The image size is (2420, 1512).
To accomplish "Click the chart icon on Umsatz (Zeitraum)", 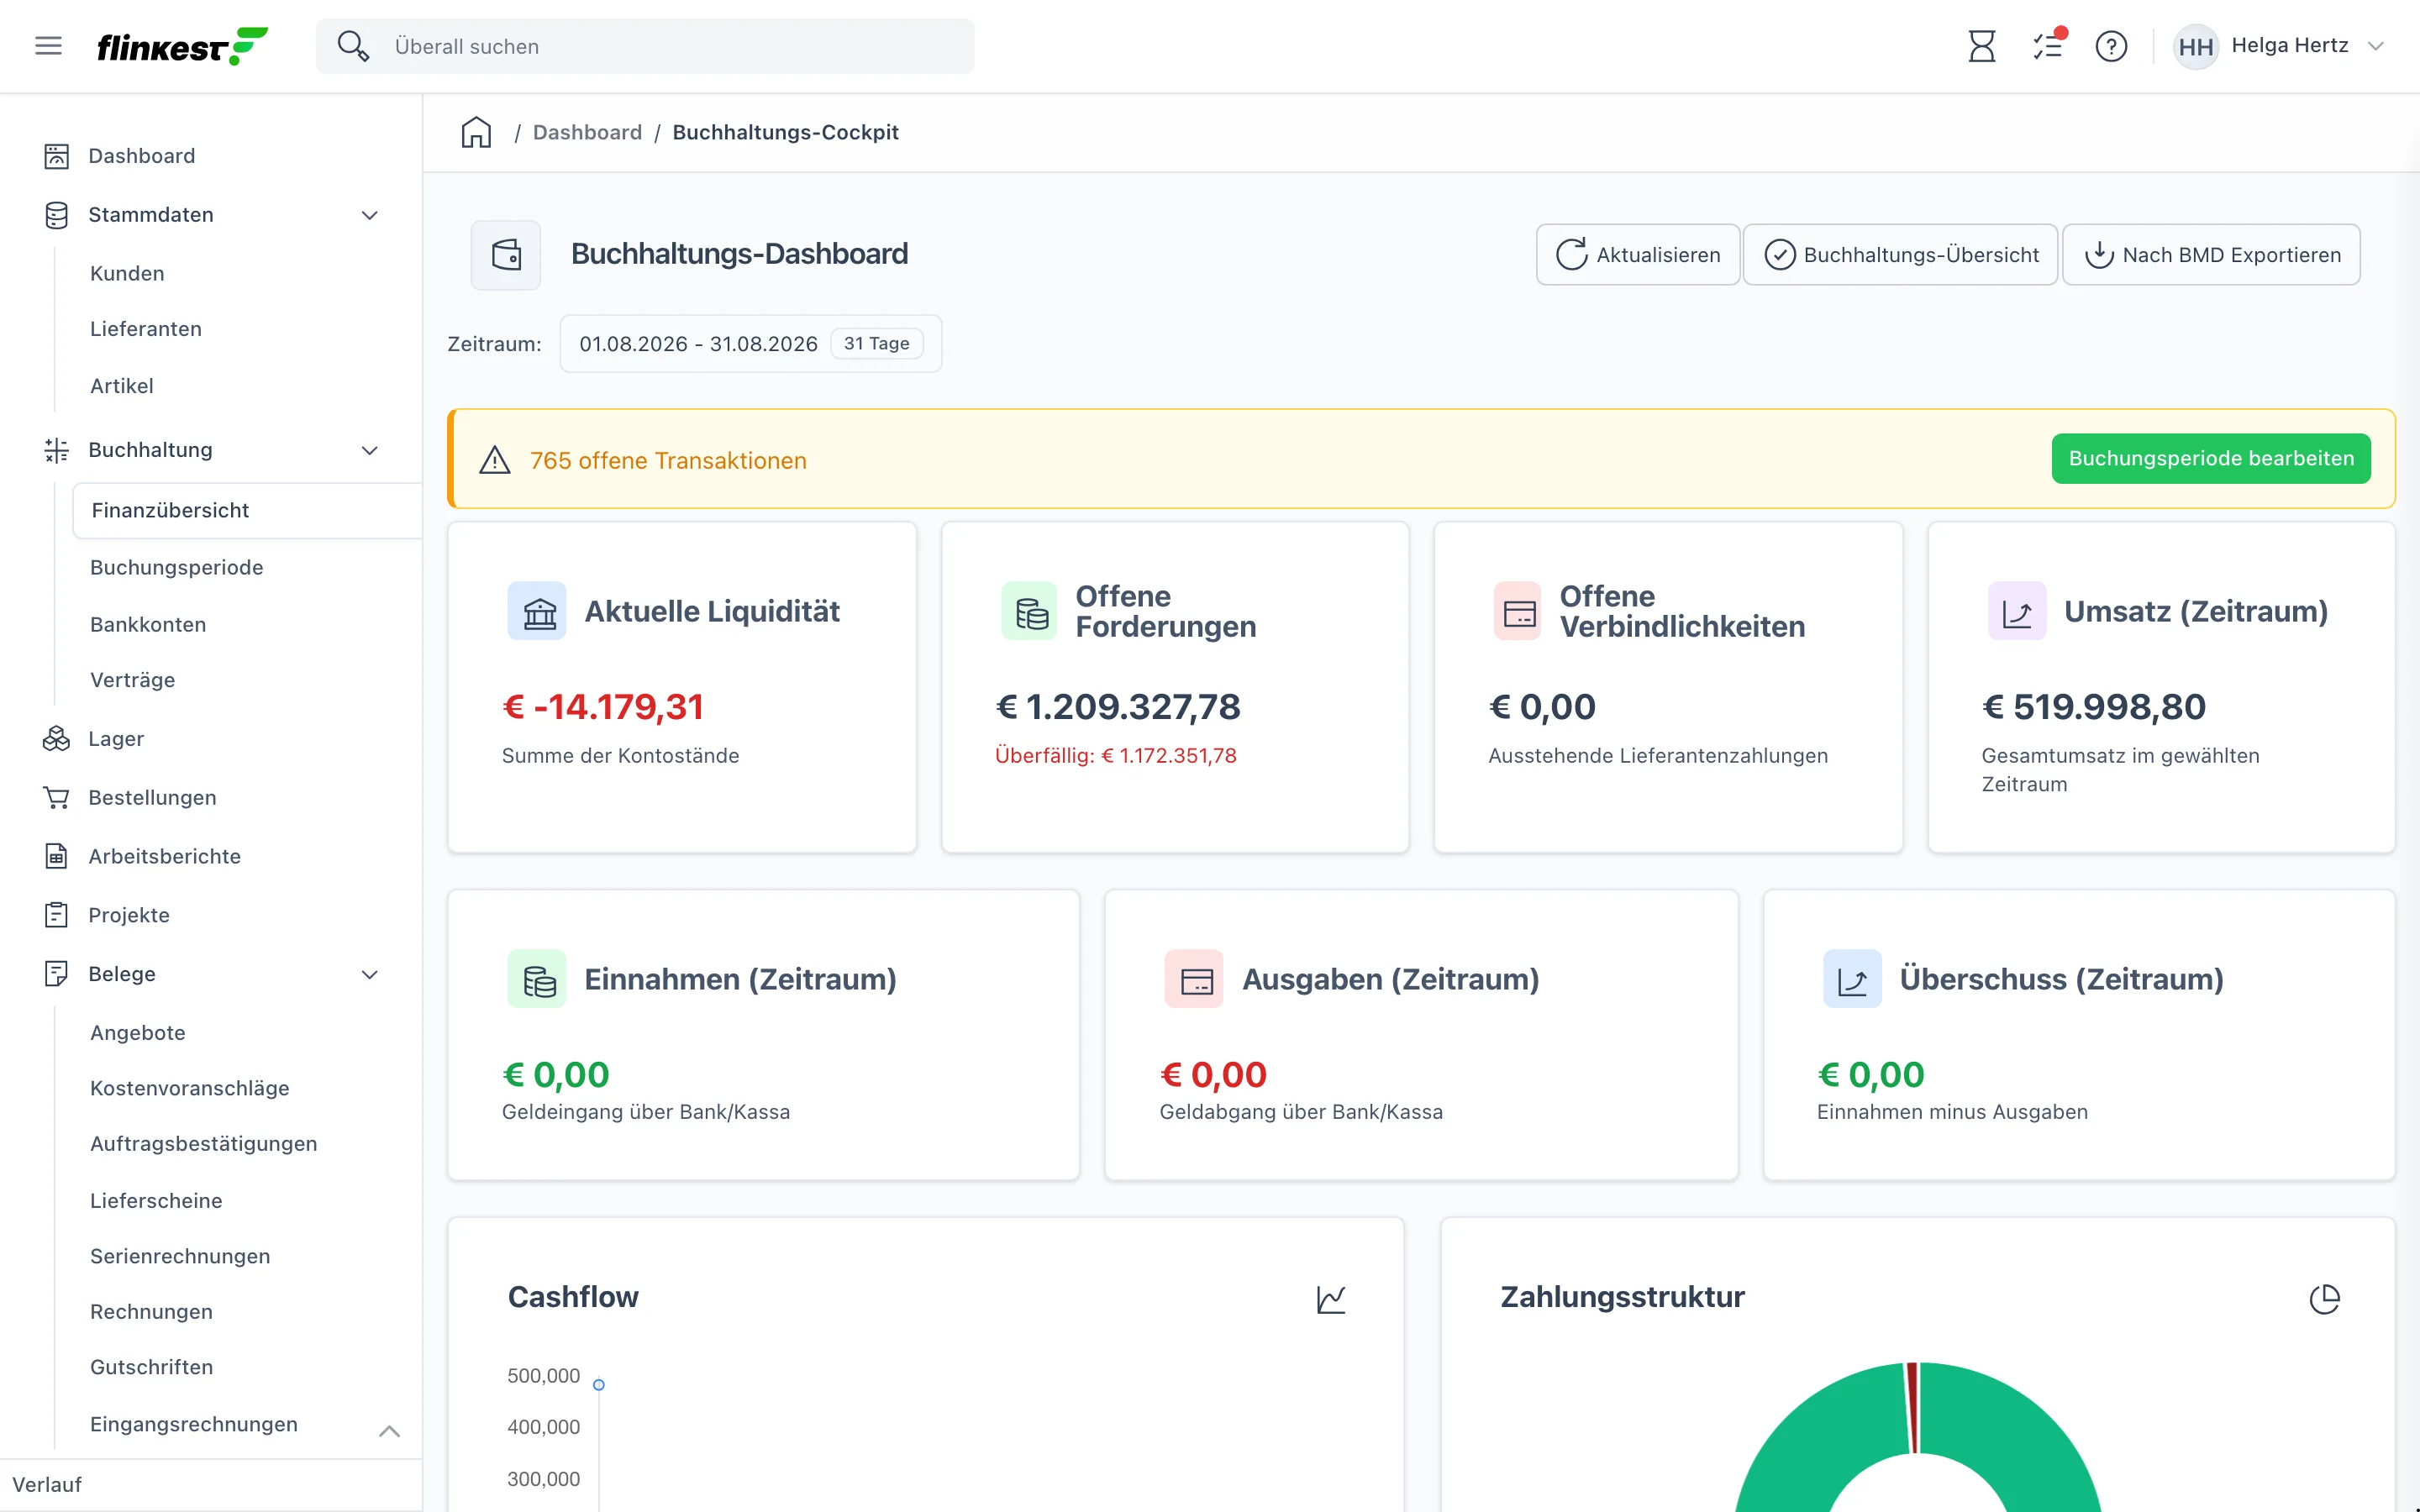I will (x=2017, y=611).
